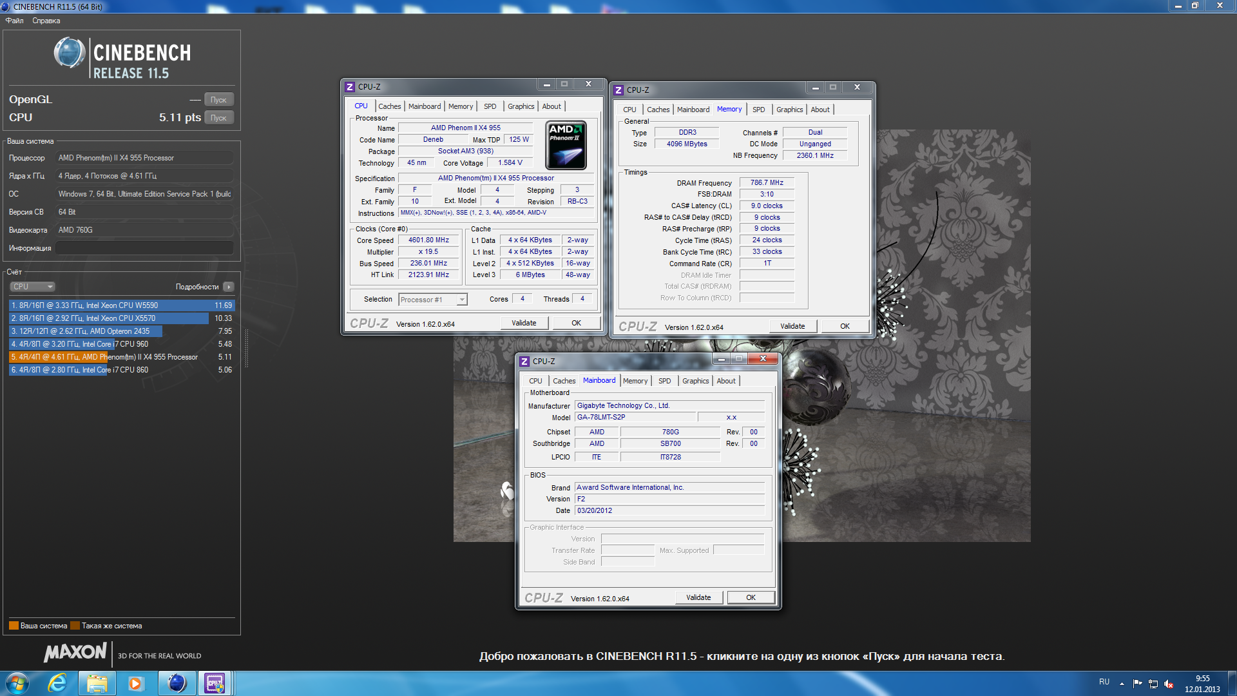
Task: Open Memory tab in CPU window
Action: [x=461, y=106]
